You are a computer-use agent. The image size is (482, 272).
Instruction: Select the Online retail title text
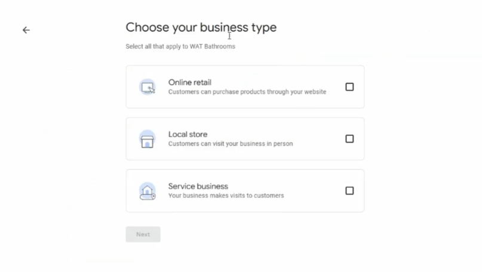[x=189, y=82]
